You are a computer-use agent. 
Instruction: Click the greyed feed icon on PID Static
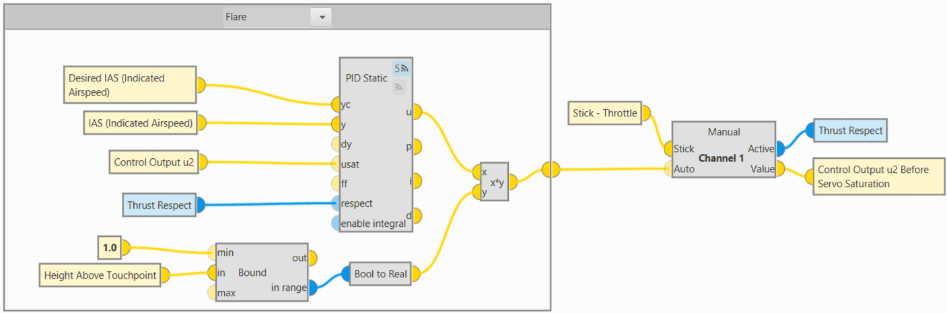coord(400,87)
